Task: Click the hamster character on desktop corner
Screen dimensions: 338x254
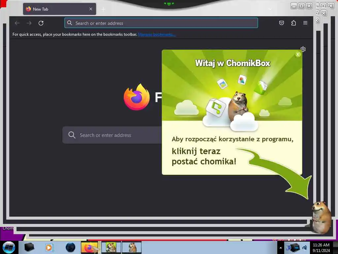Action: (321, 218)
